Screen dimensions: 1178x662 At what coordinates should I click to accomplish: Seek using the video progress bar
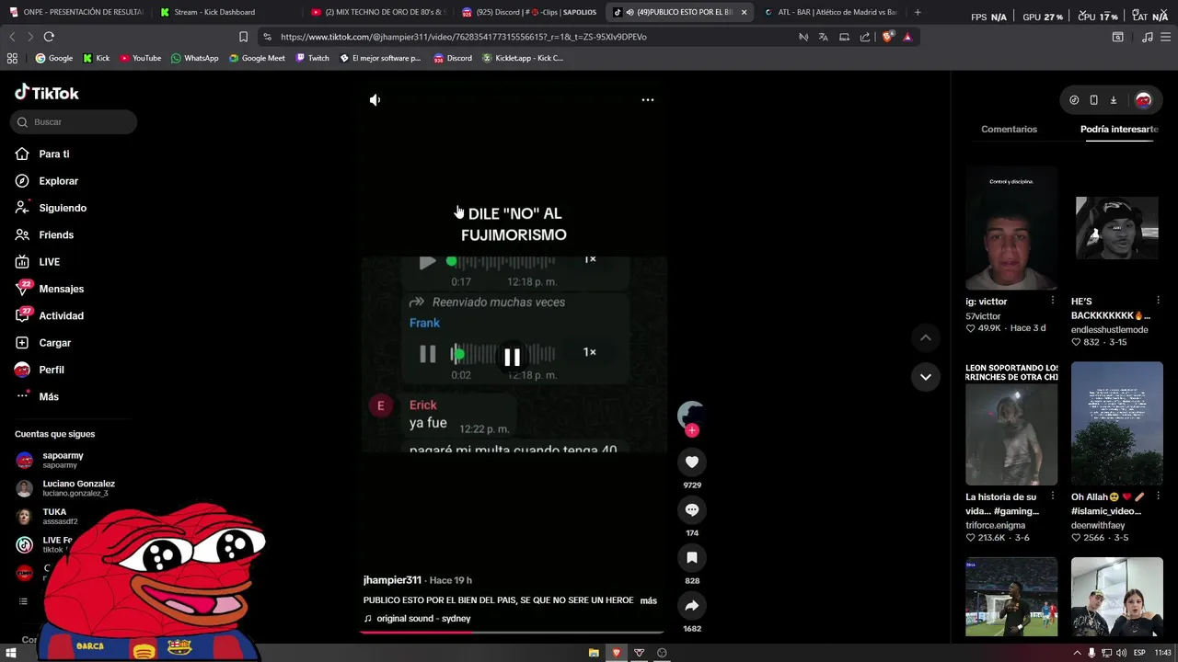pyautogui.click(x=512, y=633)
